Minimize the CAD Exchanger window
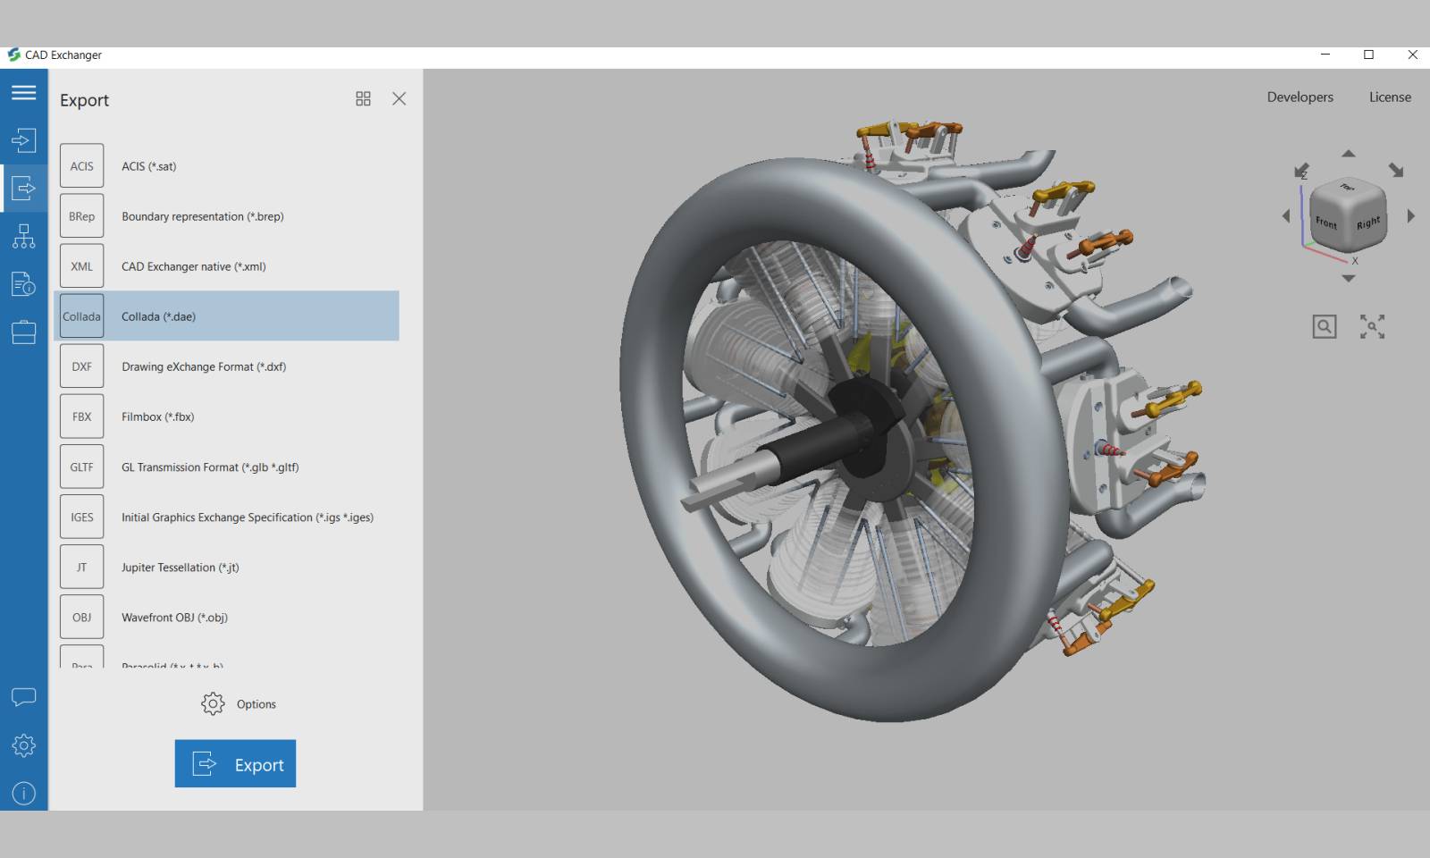 (x=1325, y=55)
